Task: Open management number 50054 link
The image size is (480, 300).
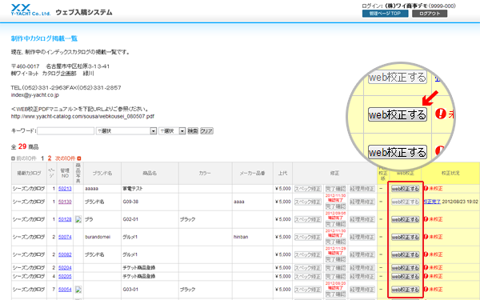Action: (x=65, y=290)
